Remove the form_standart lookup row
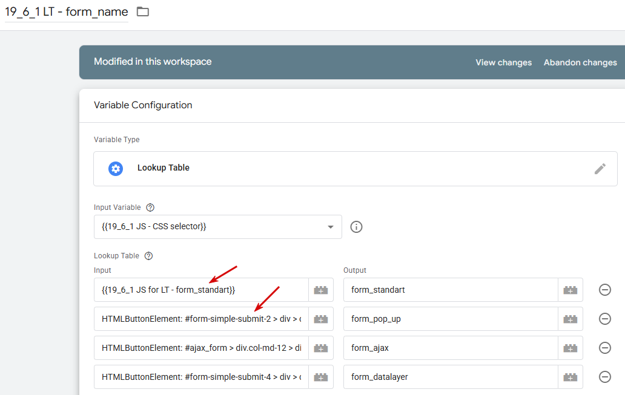Image resolution: width=625 pixels, height=395 pixels. click(605, 290)
